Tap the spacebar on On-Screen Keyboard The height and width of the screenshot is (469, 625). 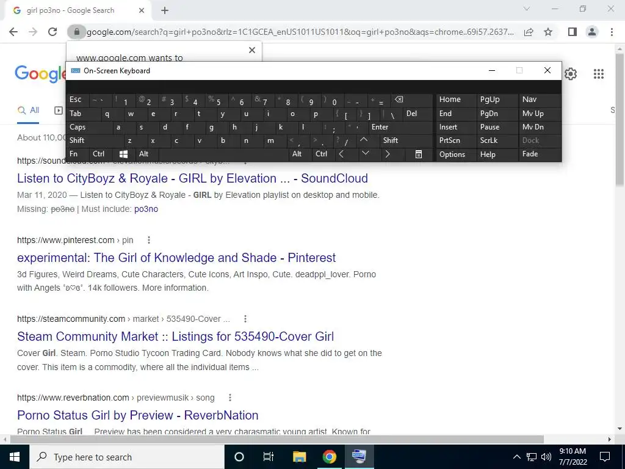coord(224,154)
